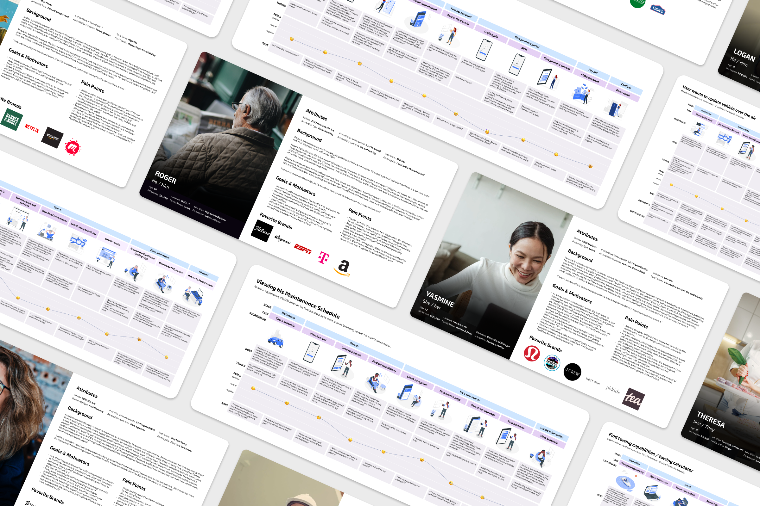This screenshot has height=506, width=760.
Task: Click the black J.Crew circle logo
Action: pos(572,372)
